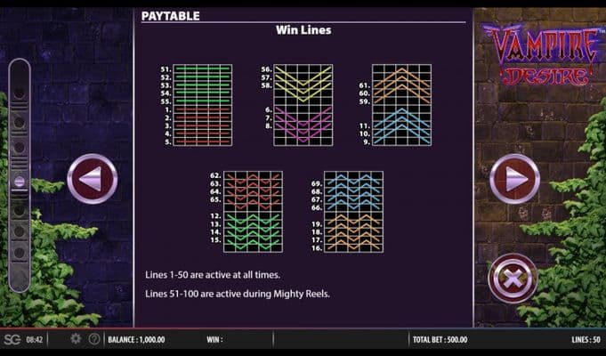Advance to the next paytable page
This screenshot has height=356, width=606.
pos(514,179)
